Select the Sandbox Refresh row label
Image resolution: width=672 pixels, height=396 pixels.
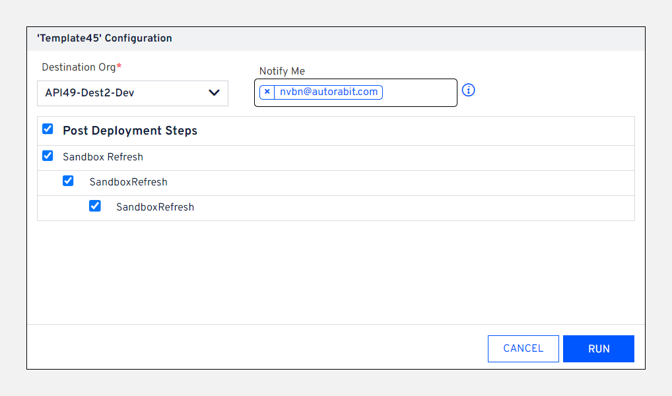tap(103, 157)
